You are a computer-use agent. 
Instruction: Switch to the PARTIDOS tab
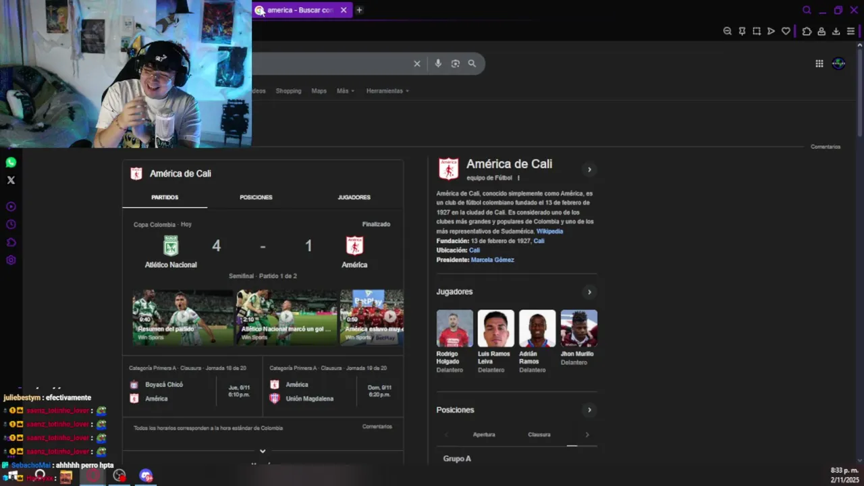point(165,198)
